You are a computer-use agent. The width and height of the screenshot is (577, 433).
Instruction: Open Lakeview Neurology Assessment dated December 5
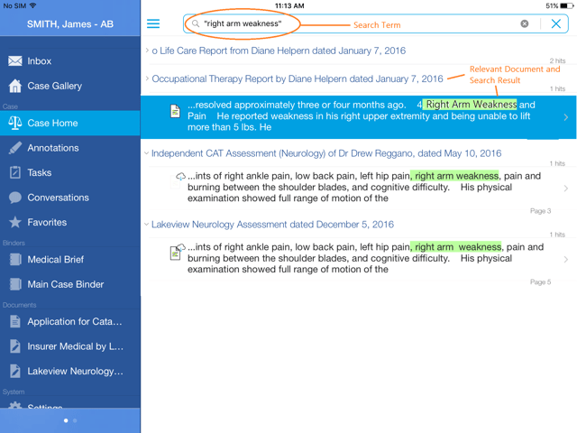(272, 225)
